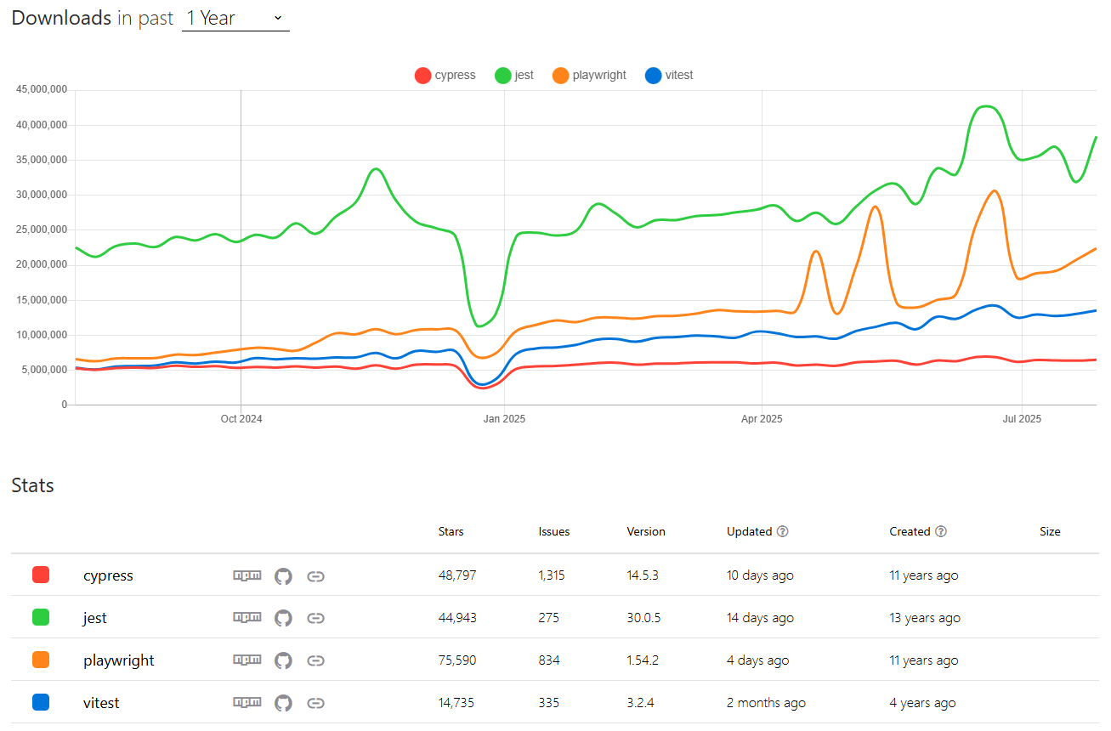The height and width of the screenshot is (731, 1111).
Task: Open the 1 Year time range dropdown
Action: (x=235, y=18)
